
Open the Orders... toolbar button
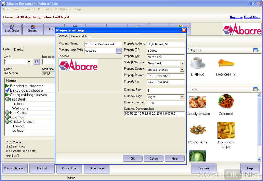(x=33, y=29)
